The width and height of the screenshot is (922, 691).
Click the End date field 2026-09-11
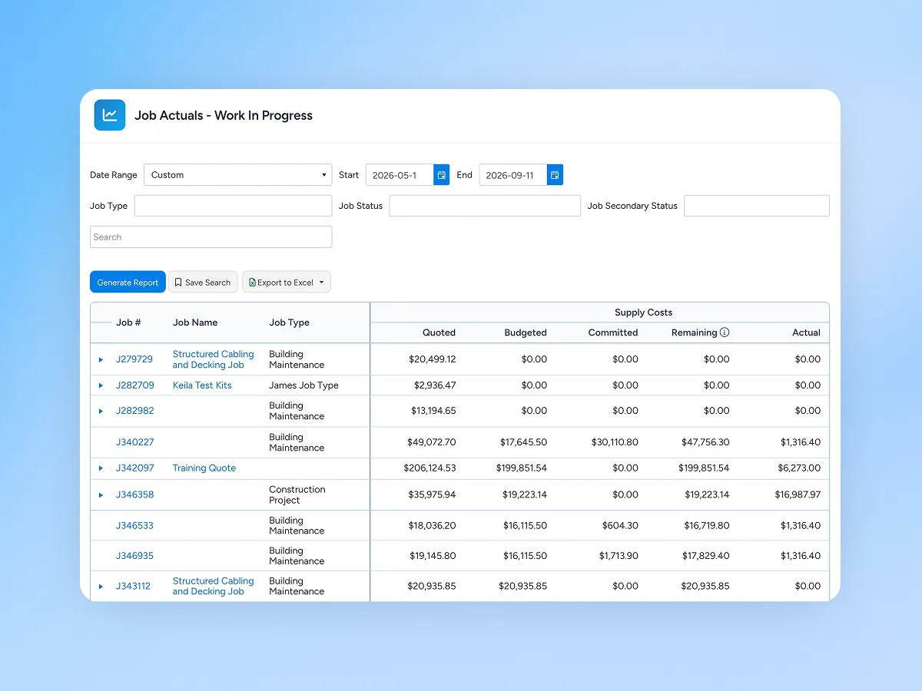(x=513, y=175)
